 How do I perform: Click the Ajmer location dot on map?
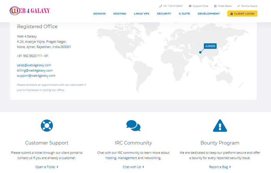coord(200,52)
